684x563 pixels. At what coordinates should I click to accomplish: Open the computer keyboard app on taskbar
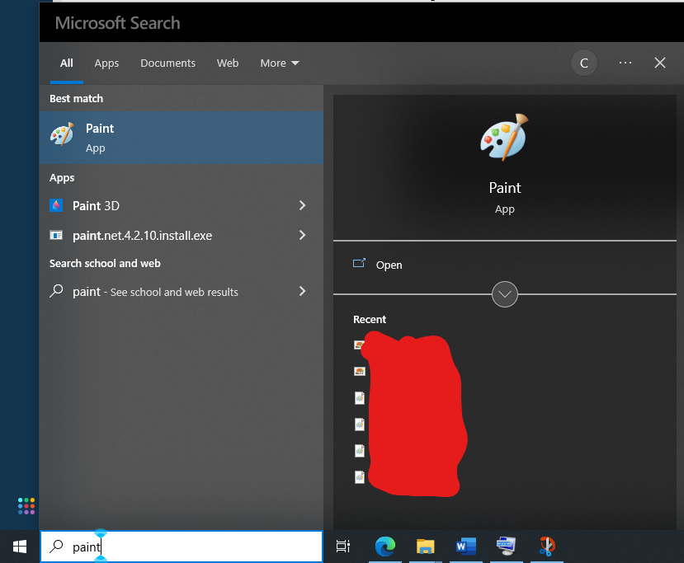[506, 547]
